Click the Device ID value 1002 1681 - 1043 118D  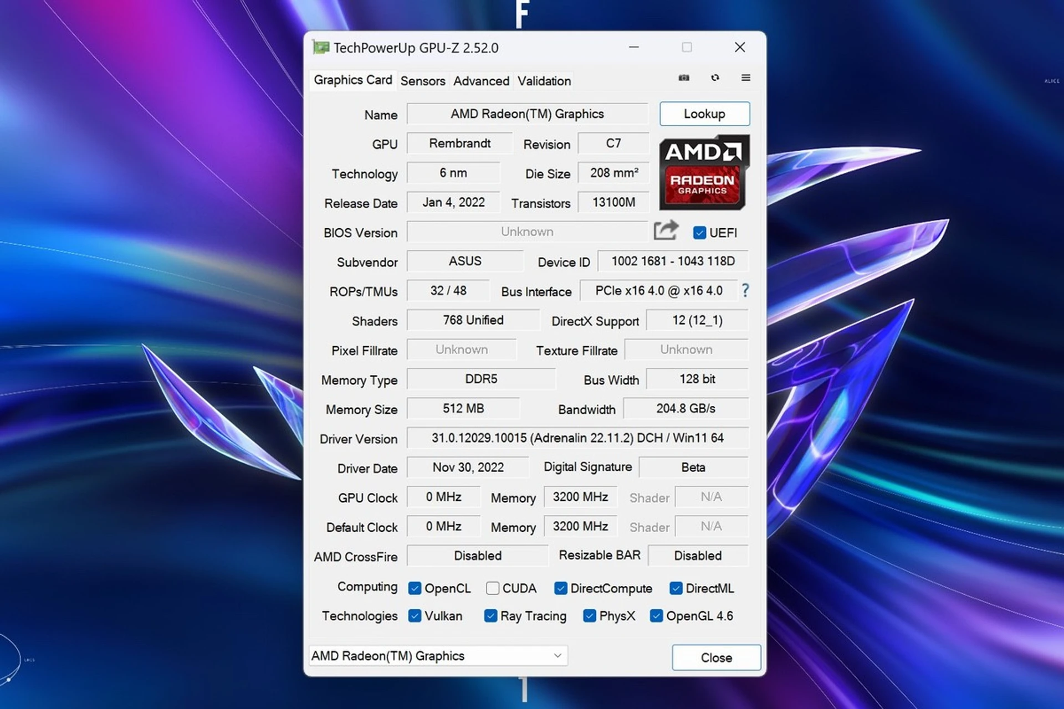673,261
